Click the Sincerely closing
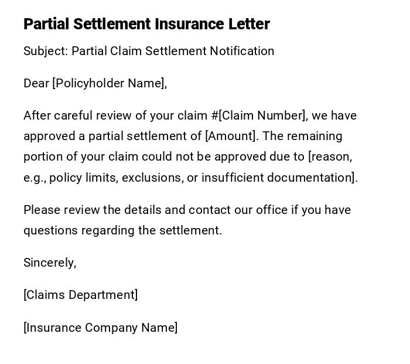The height and width of the screenshot is (364, 410). pyautogui.click(x=50, y=263)
